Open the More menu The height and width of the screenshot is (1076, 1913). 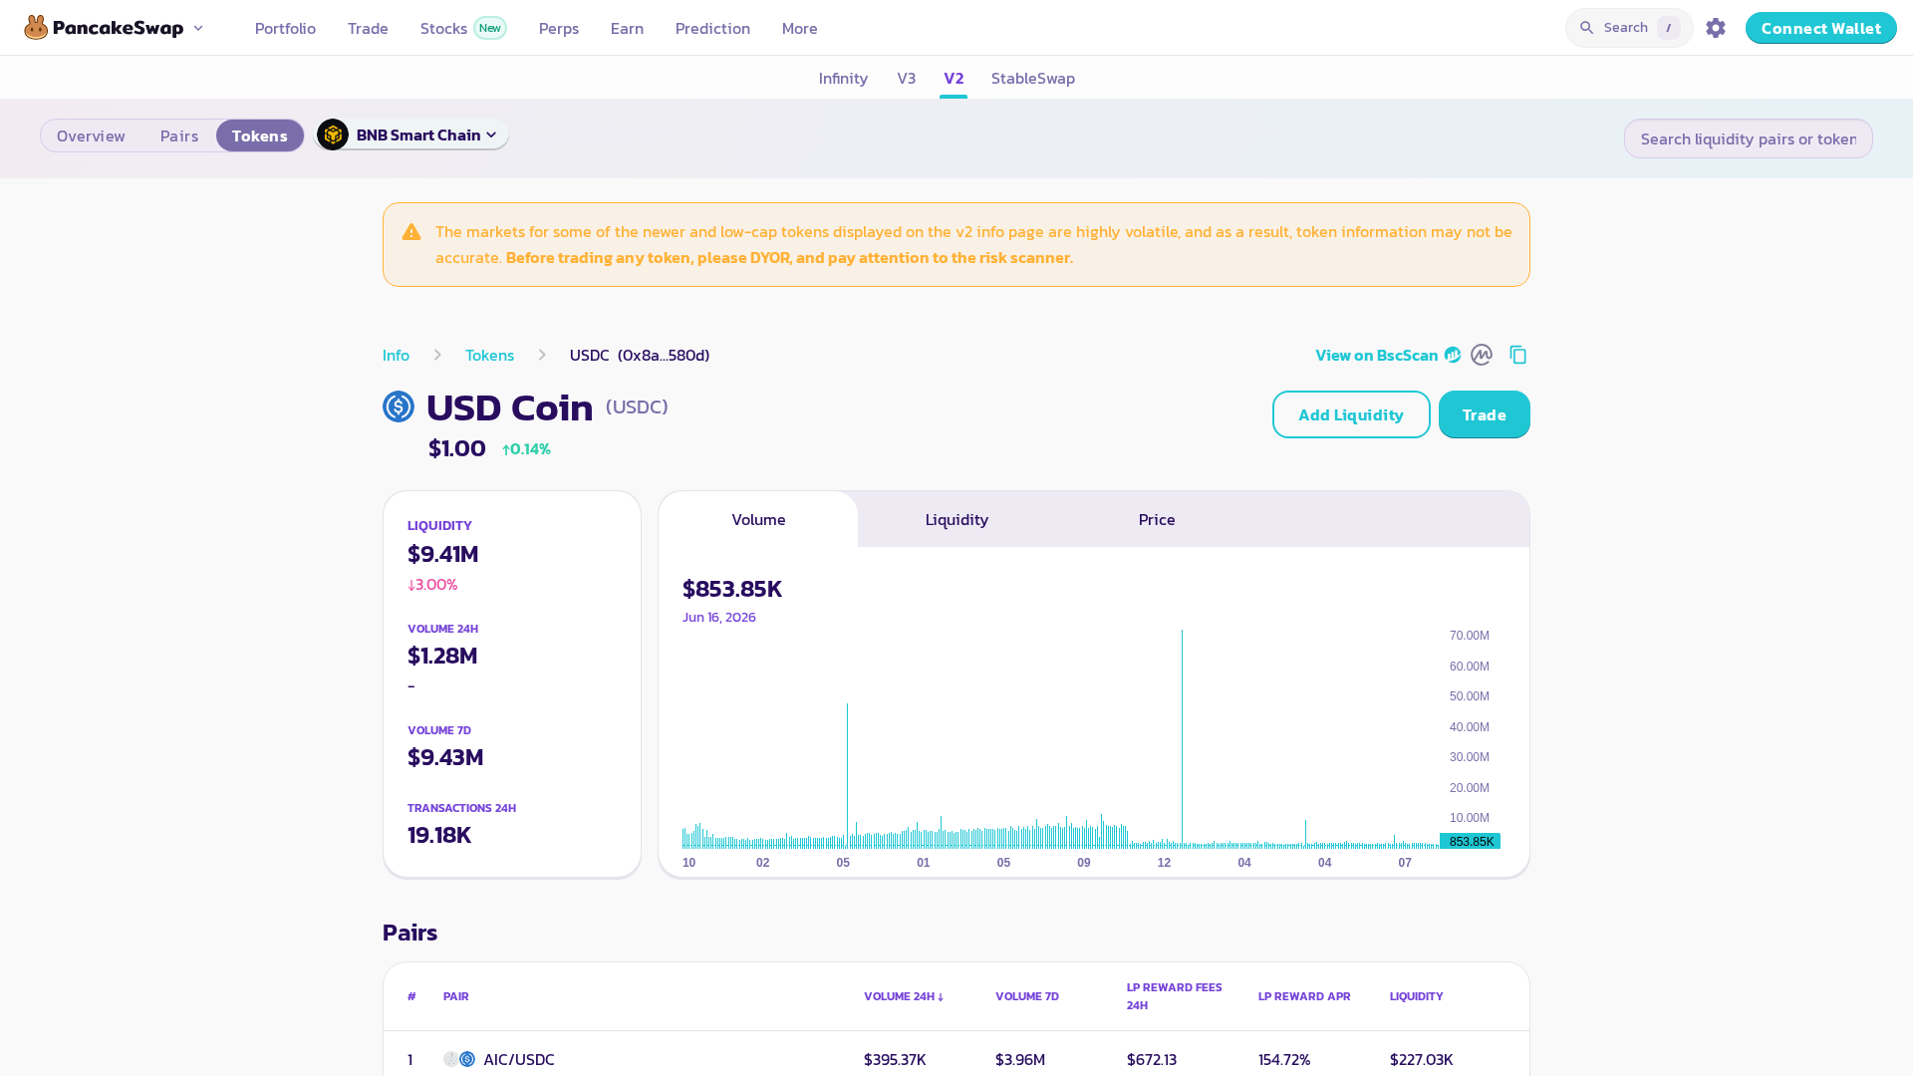799,28
